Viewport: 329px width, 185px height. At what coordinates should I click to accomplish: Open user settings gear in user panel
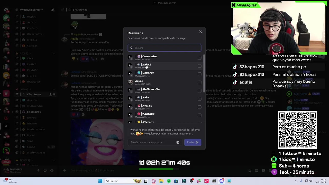(52, 170)
